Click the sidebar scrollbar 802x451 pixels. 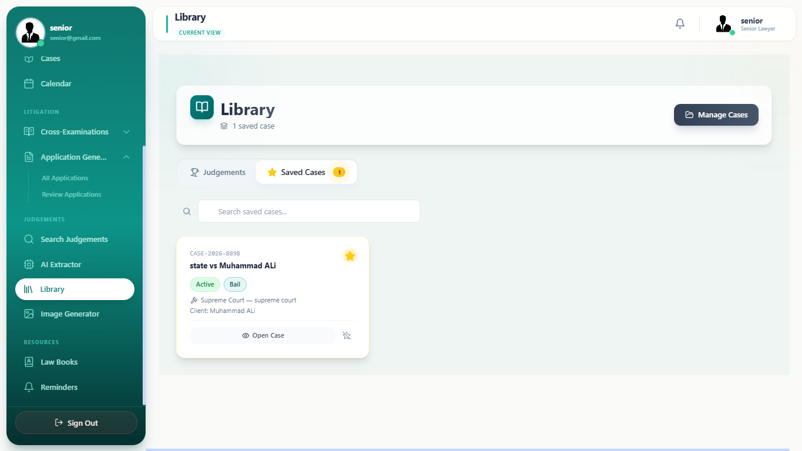click(x=144, y=275)
